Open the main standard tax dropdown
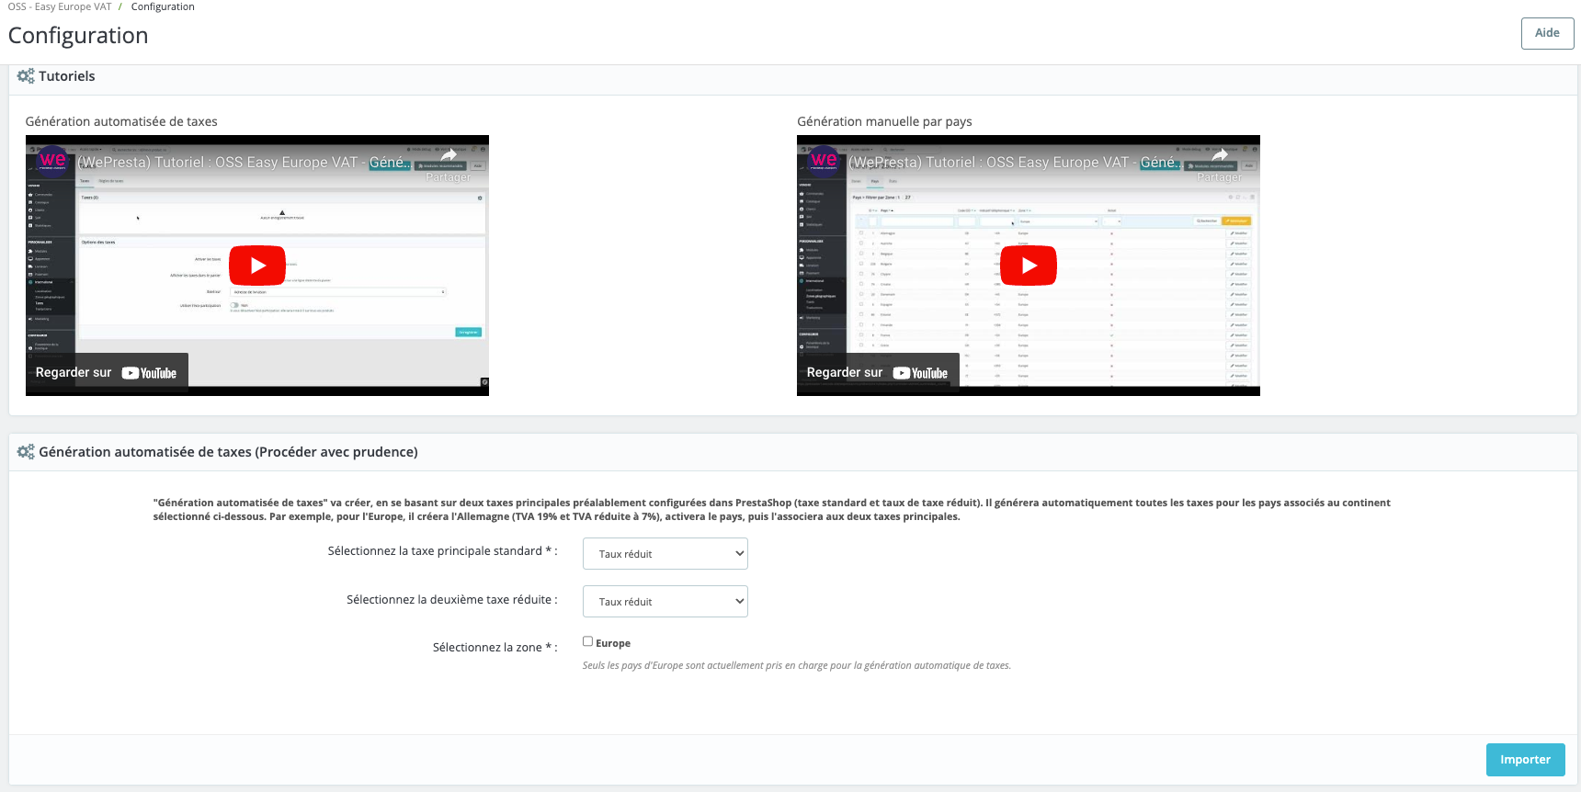Screen dimensions: 1581x792 tap(665, 554)
